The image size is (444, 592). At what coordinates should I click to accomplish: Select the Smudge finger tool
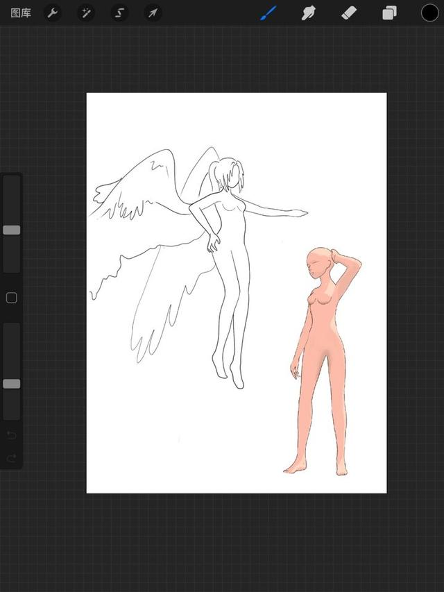(x=309, y=13)
